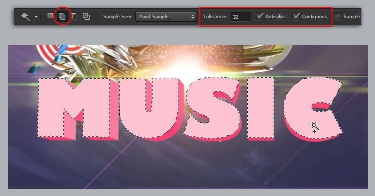Viewport: 375px width, 196px height.
Task: Disable the Contiguous checkbox
Action: (x=296, y=17)
